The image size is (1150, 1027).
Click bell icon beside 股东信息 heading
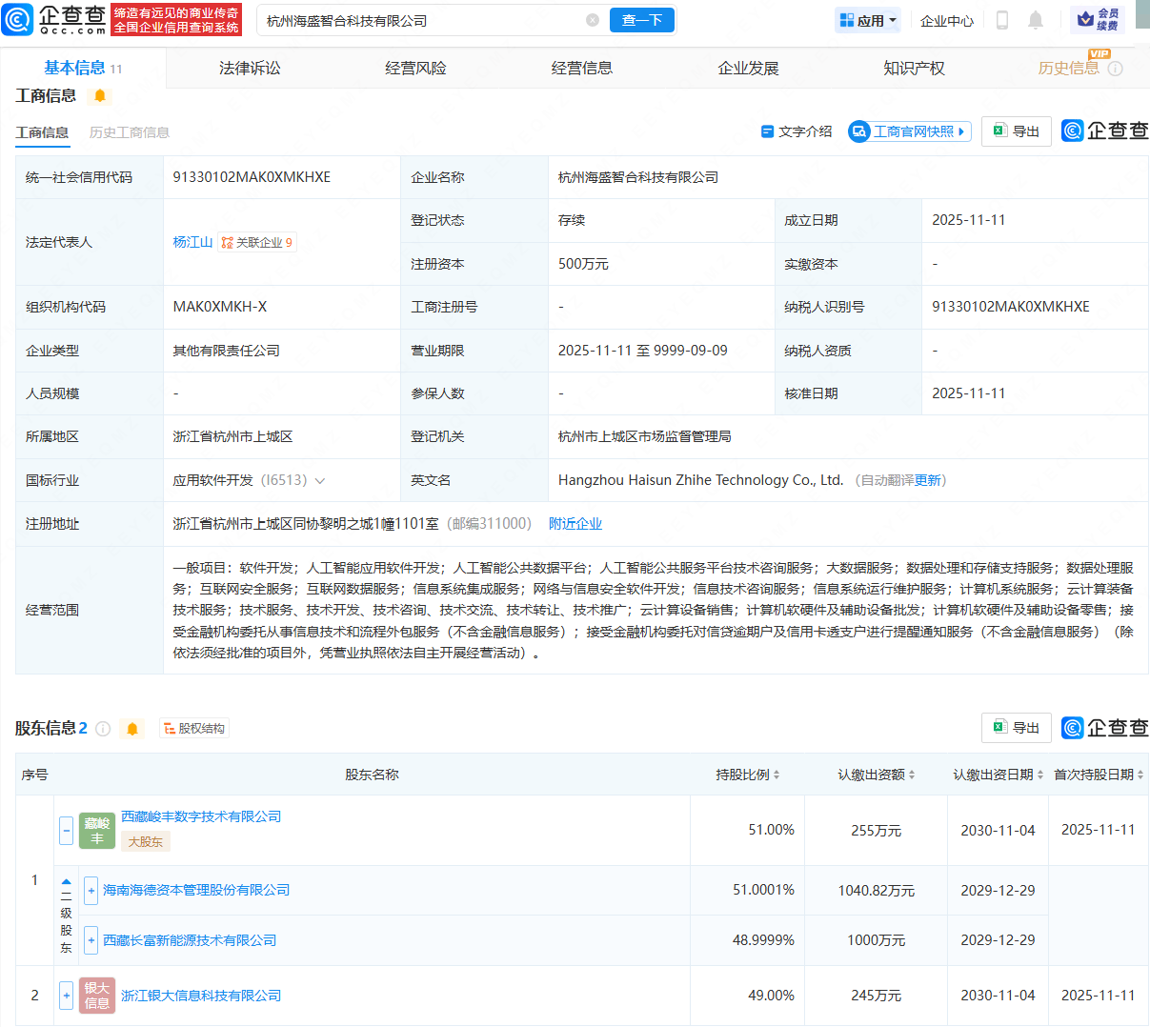(132, 729)
